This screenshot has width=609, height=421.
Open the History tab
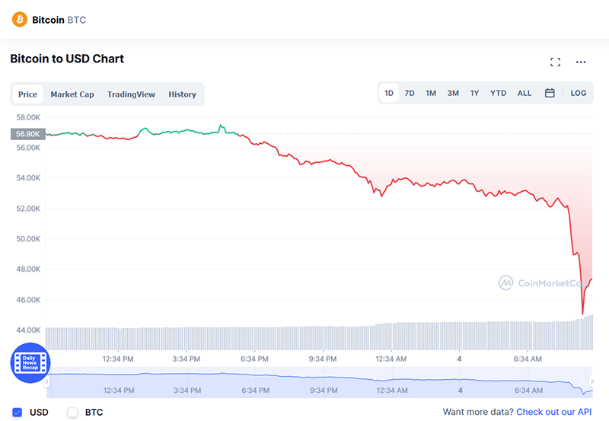pos(182,94)
